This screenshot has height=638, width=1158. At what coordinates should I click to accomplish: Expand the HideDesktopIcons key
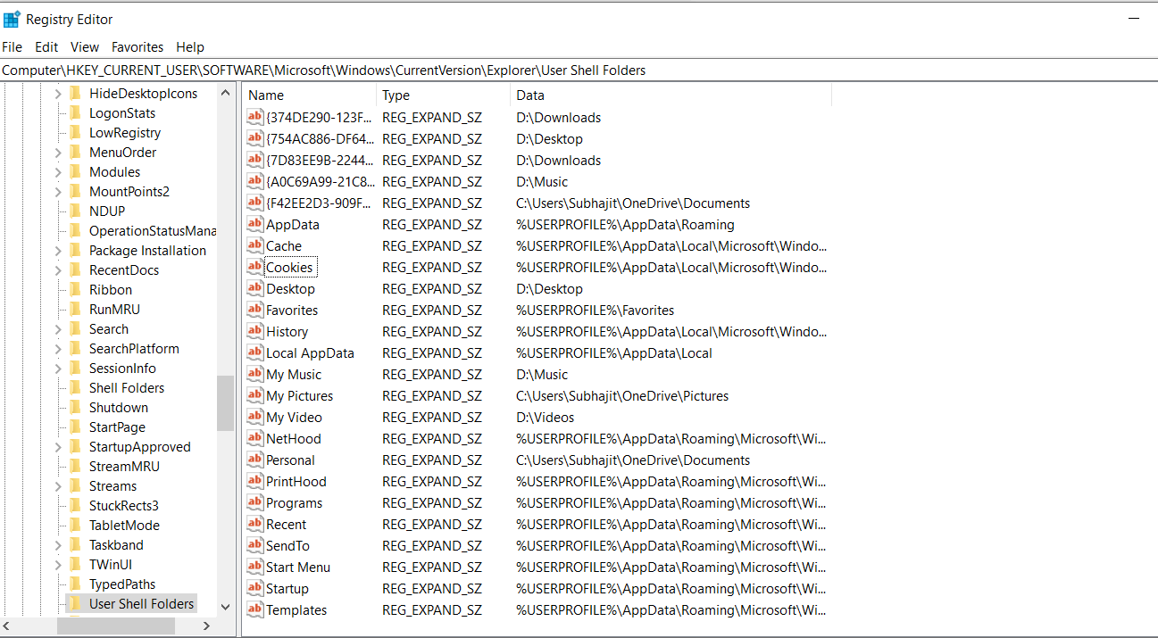[x=58, y=94]
